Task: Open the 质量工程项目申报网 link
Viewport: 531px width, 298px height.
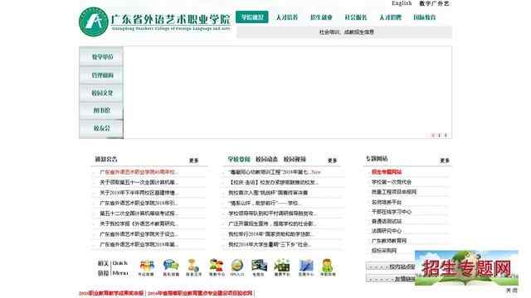Action: (394, 192)
